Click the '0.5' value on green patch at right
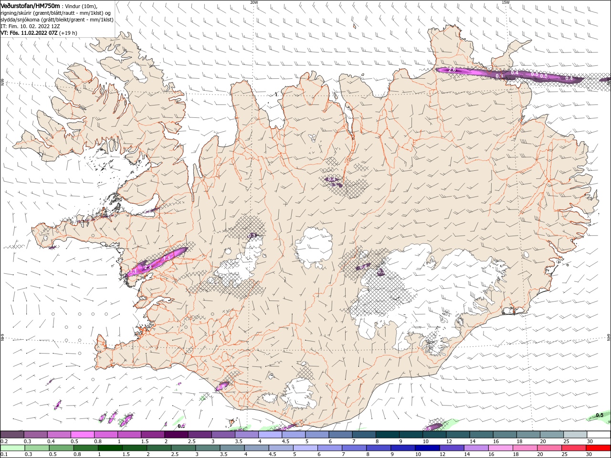This screenshot has width=611, height=458. 600,415
